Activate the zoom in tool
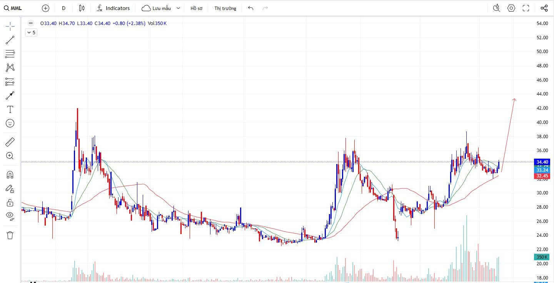 (x=10, y=156)
